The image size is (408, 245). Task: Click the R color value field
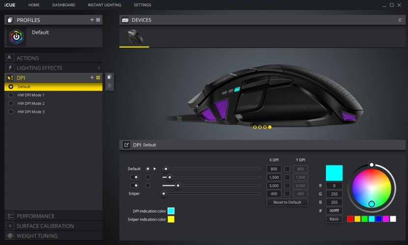click(334, 186)
